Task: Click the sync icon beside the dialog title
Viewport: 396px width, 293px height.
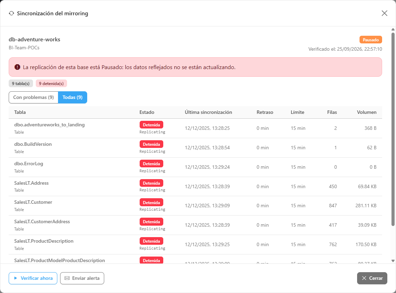Action: [11, 14]
